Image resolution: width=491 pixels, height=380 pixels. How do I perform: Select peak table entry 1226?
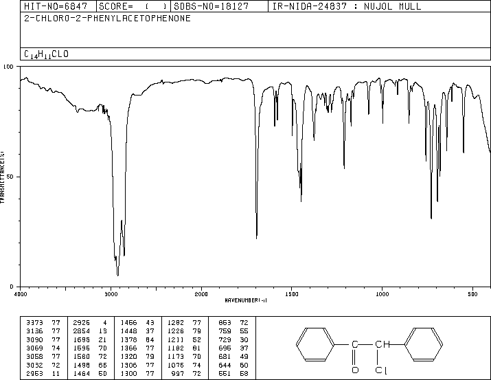185,331
